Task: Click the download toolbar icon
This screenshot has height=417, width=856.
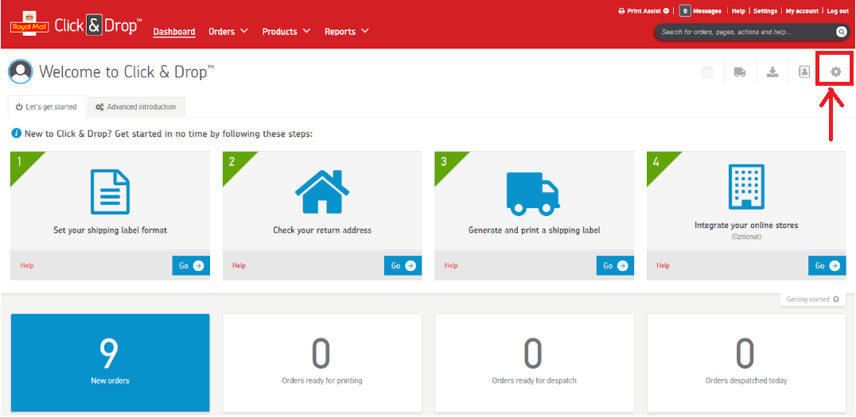Action: pyautogui.click(x=772, y=72)
